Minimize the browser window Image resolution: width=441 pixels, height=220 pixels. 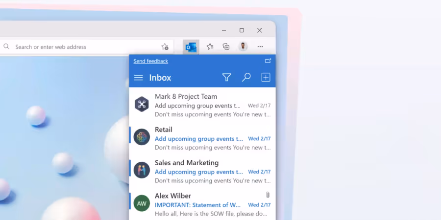[224, 30]
